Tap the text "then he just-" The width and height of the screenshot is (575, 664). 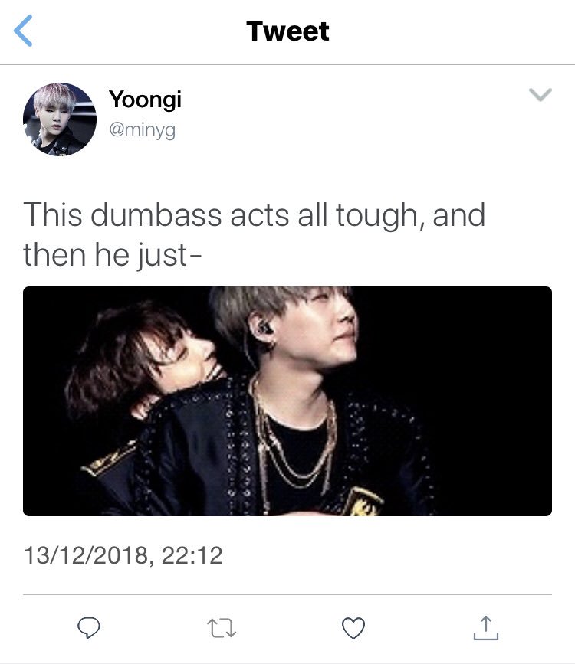point(113,255)
